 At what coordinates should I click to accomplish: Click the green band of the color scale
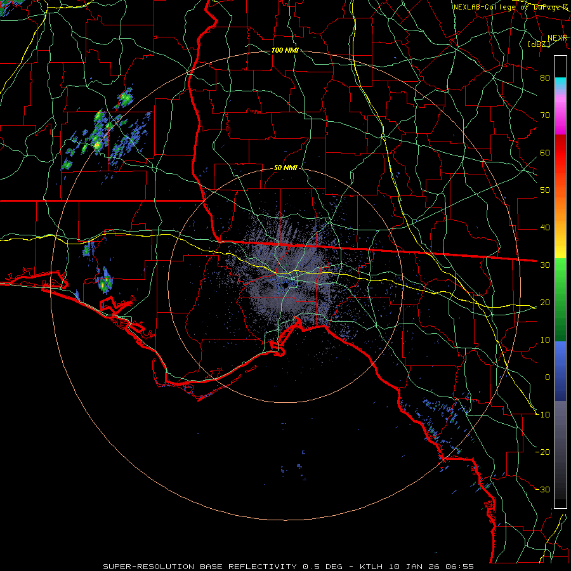click(560, 299)
